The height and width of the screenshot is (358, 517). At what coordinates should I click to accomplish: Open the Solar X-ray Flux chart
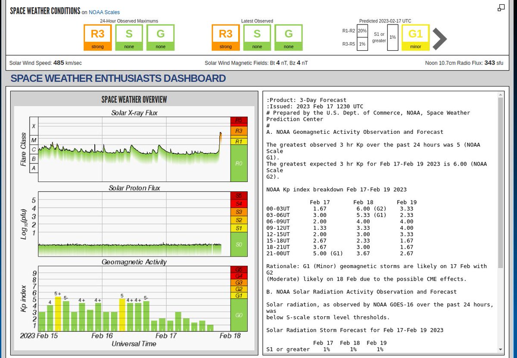(x=134, y=149)
